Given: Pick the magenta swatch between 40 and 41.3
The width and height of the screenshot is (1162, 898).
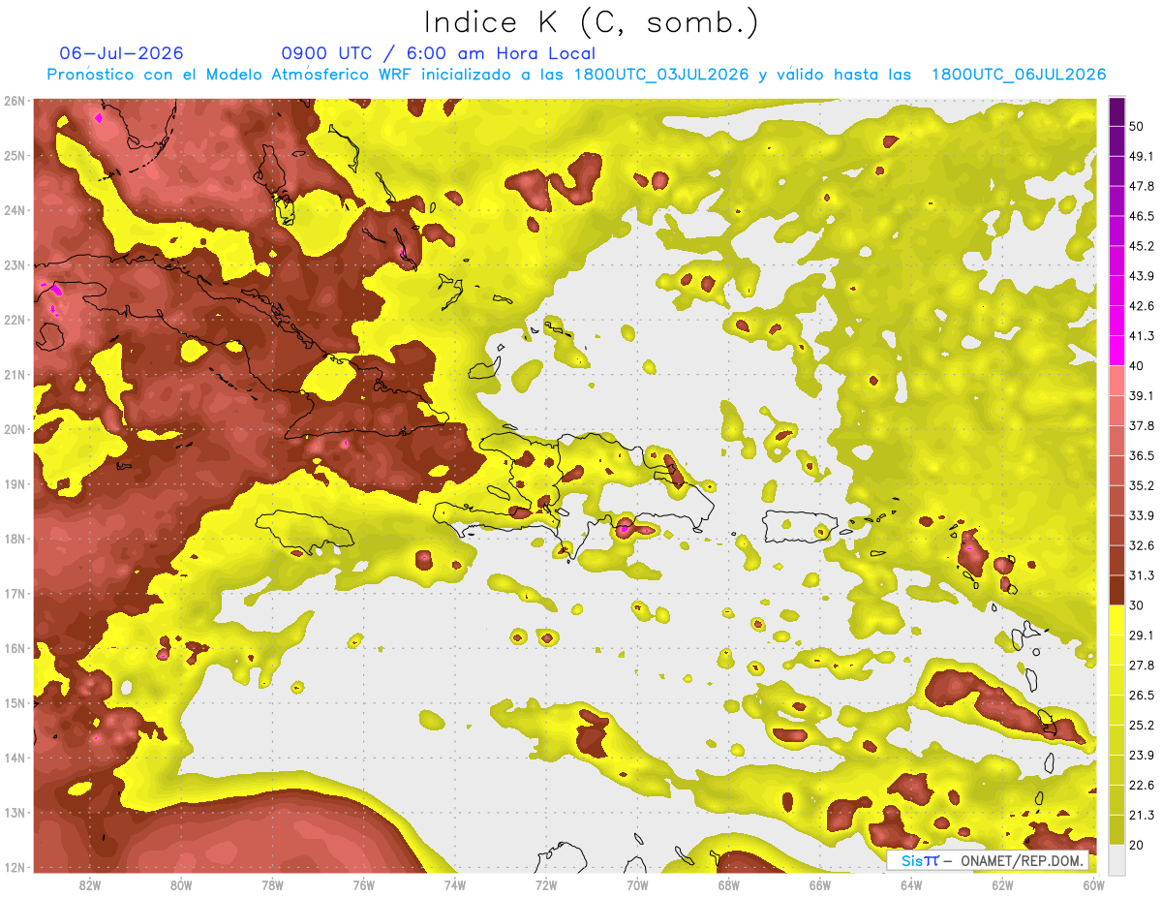Looking at the screenshot, I should [1116, 351].
